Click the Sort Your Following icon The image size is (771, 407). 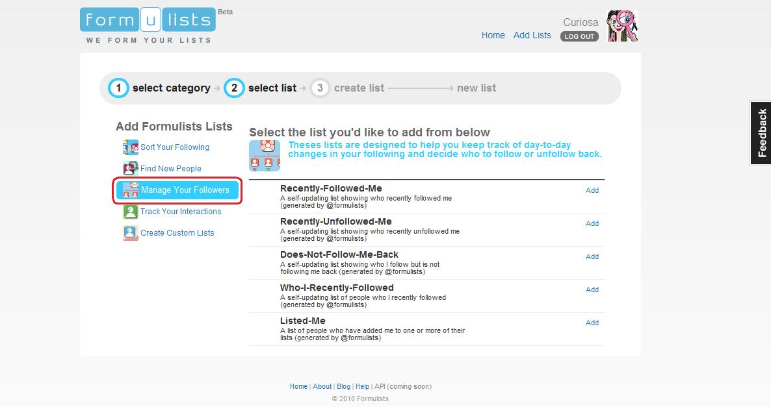(x=131, y=147)
